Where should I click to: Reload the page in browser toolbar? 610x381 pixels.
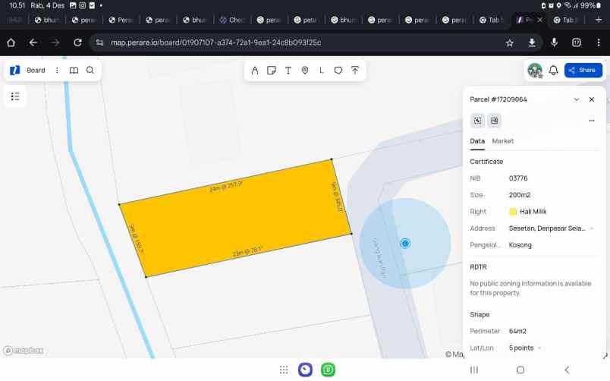77,43
